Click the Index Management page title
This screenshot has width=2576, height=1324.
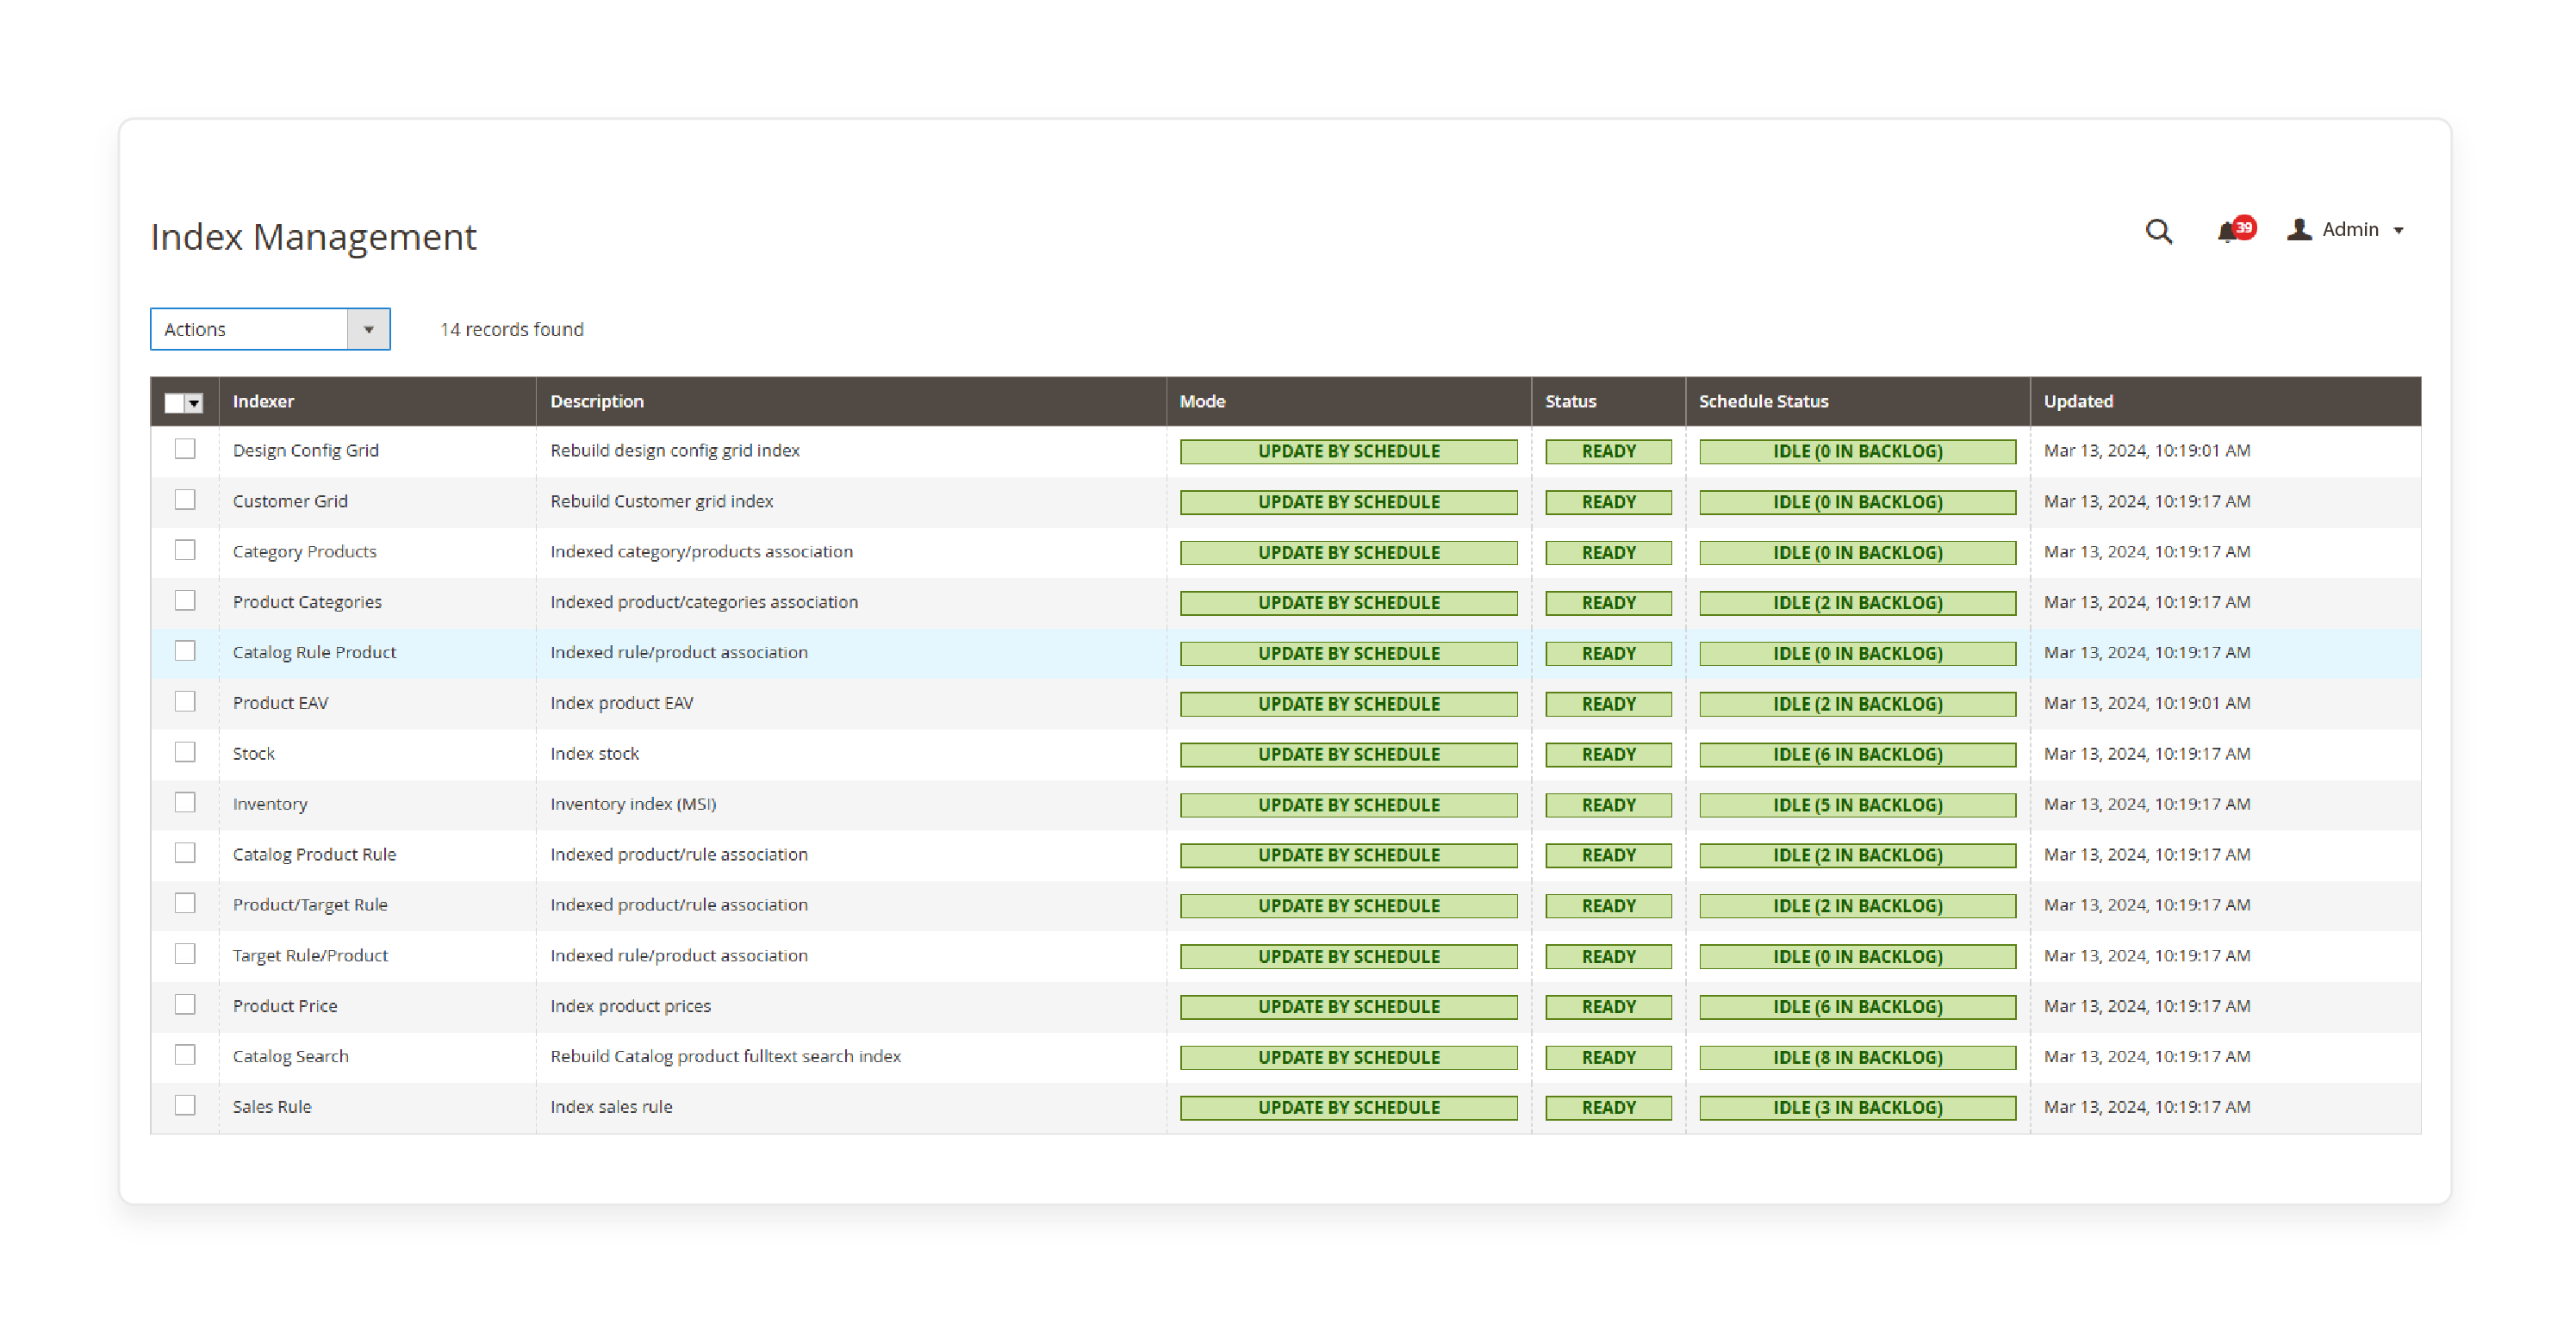(313, 237)
